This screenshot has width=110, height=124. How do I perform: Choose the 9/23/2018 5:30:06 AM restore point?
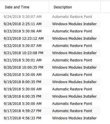(50, 31)
